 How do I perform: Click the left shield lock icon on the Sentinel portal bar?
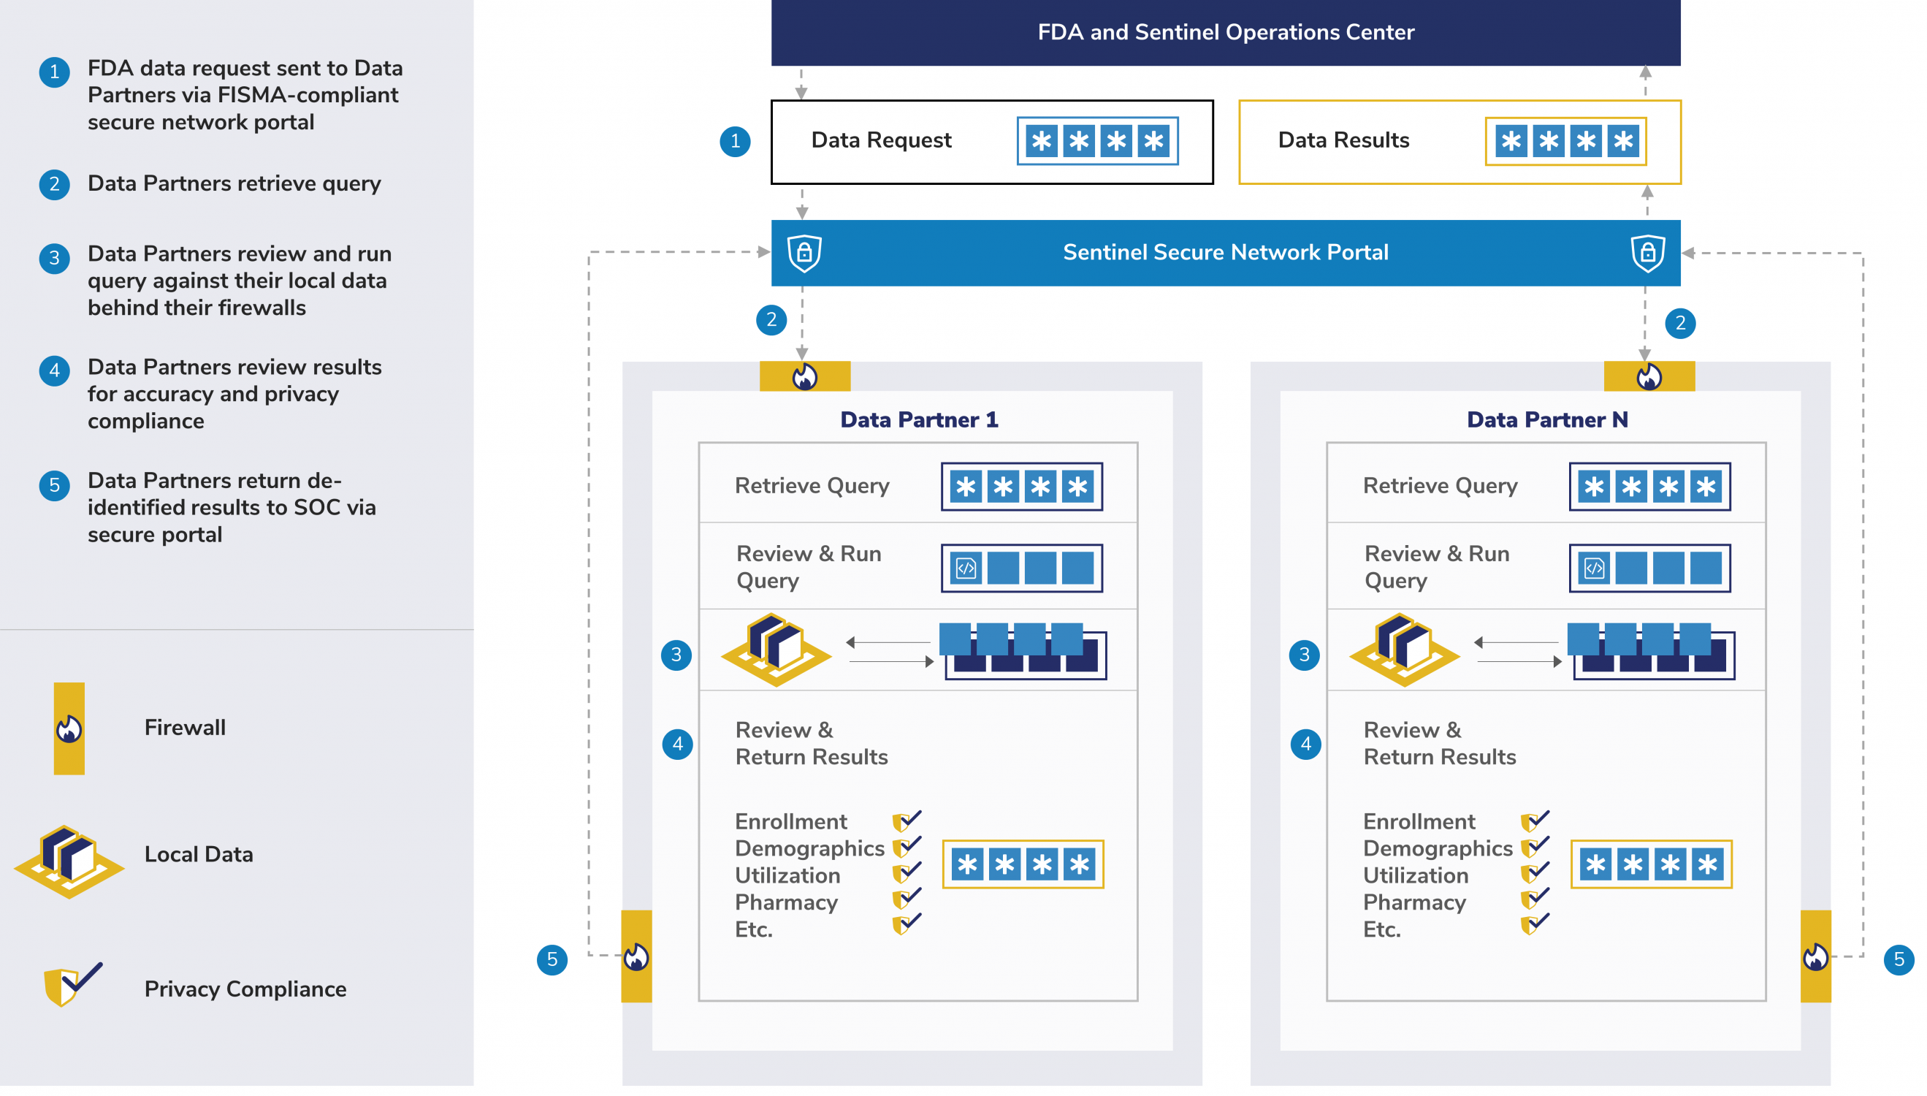click(x=804, y=253)
